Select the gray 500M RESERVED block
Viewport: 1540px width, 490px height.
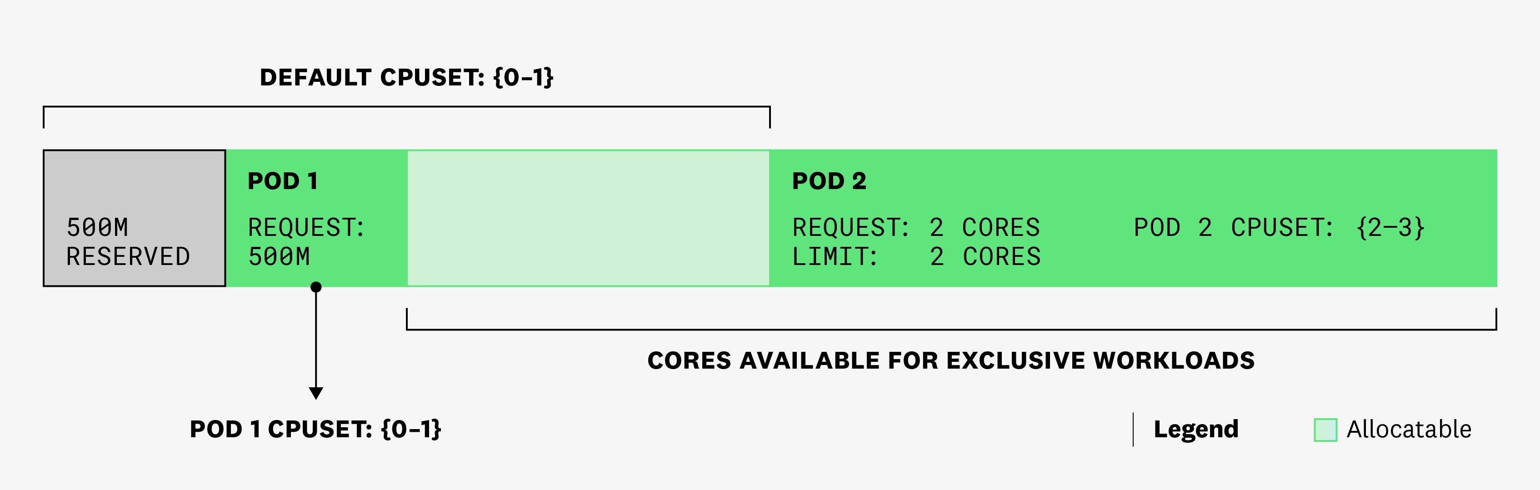pos(135,218)
